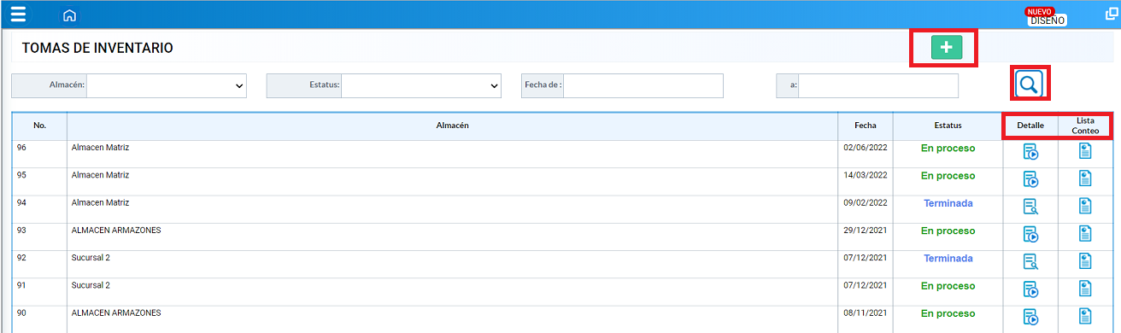
Task: Select ALMACEN ARMAZONES in row 93
Action: [116, 231]
